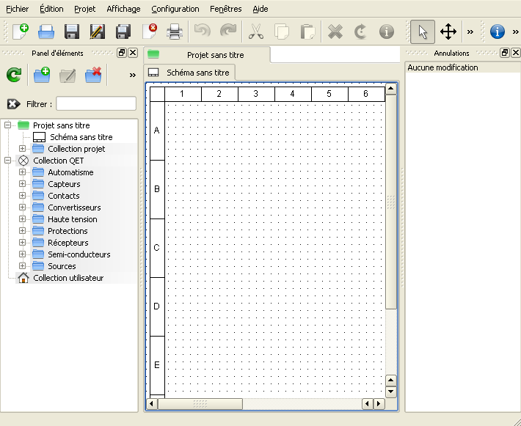Open the Projet menu
521x426 pixels.
click(x=85, y=9)
